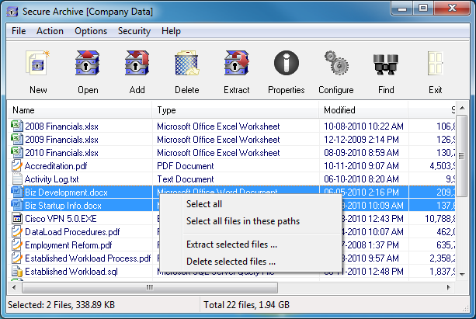Image resolution: width=476 pixels, height=319 pixels.
Task: Click the New archive toolbar icon
Action: (x=38, y=64)
